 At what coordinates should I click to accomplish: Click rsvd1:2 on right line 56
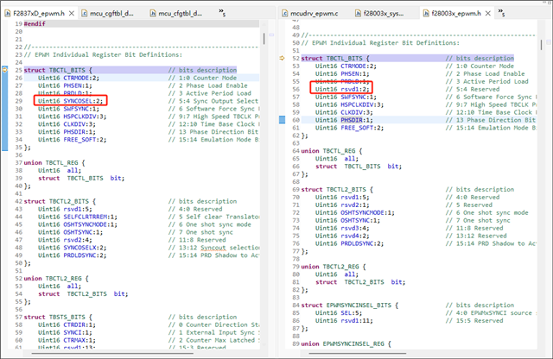355,89
